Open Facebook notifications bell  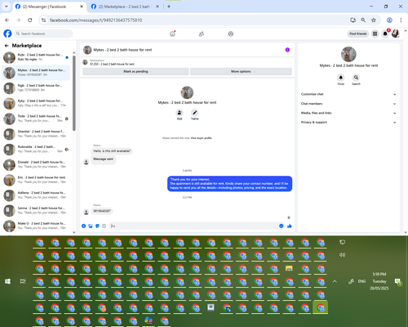pos(385,34)
